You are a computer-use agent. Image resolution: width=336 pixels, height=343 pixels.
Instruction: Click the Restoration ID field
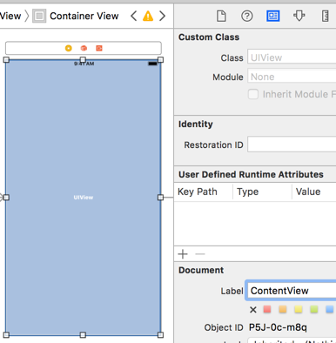click(292, 145)
